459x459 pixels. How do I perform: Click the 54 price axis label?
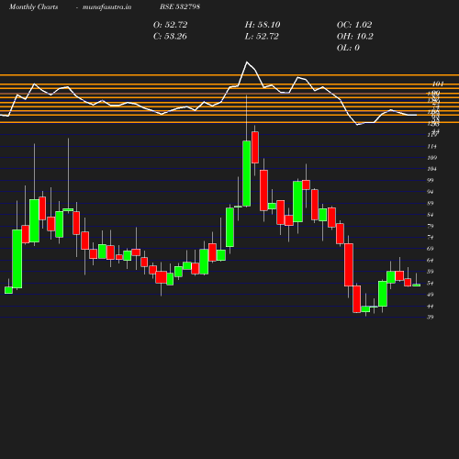pyautogui.click(x=431, y=284)
